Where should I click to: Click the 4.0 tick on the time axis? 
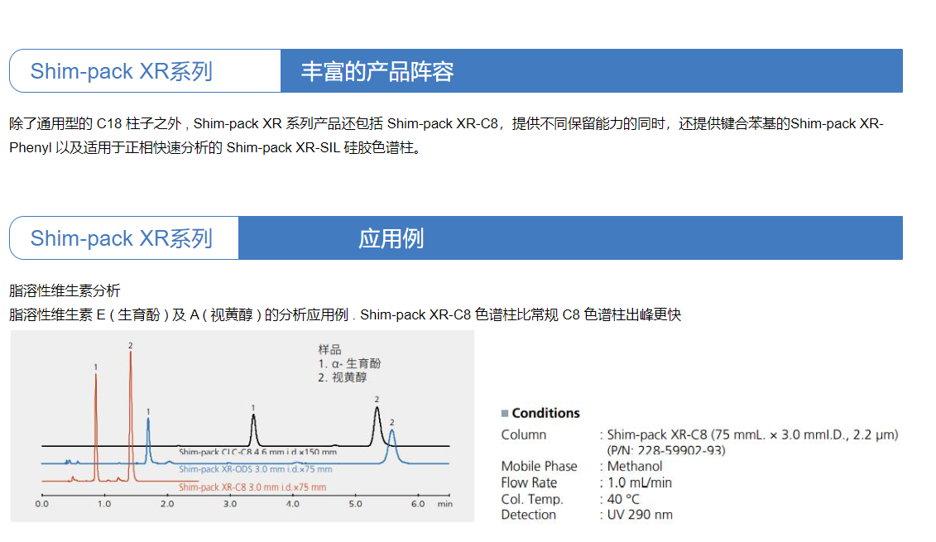point(292,504)
